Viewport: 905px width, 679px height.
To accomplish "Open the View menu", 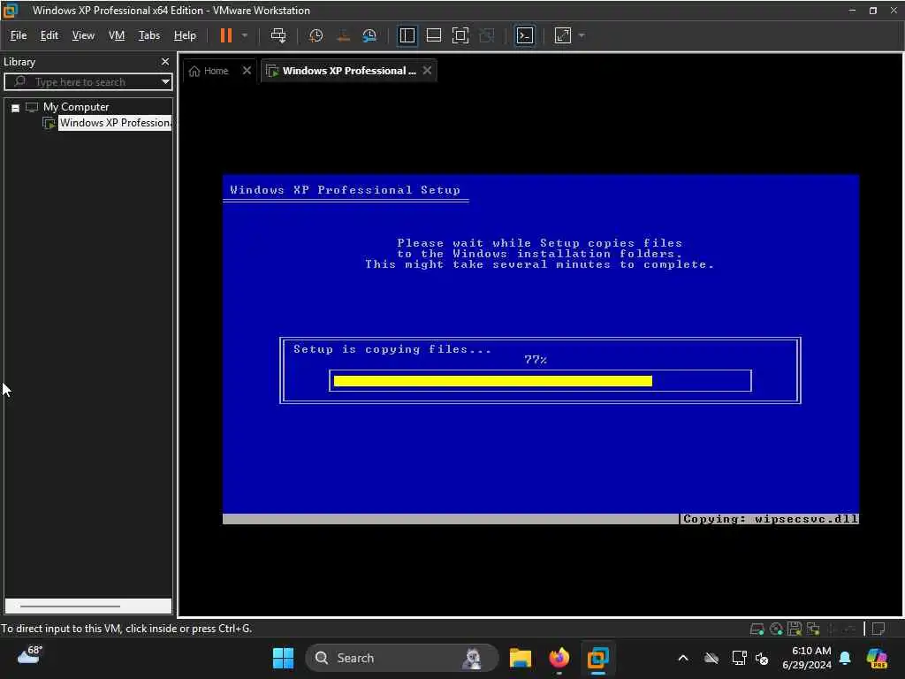I will tap(83, 35).
